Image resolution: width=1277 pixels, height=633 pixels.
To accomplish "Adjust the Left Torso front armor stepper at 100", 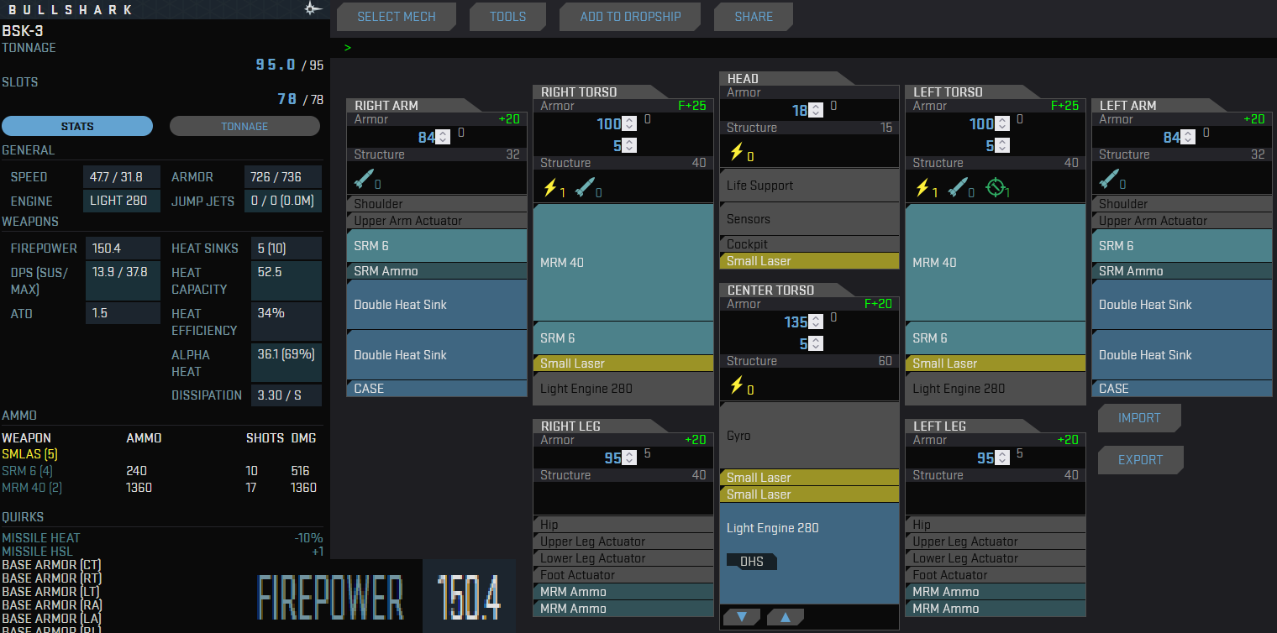I will pos(1001,124).
